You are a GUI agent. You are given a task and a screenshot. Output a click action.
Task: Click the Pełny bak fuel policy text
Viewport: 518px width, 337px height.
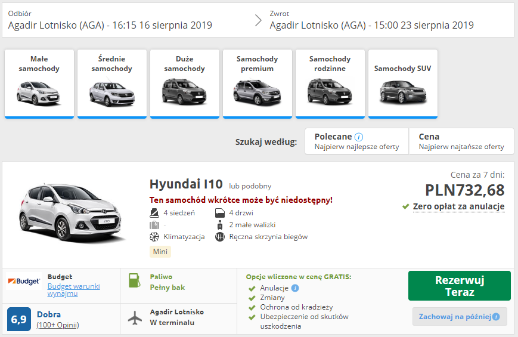(167, 287)
